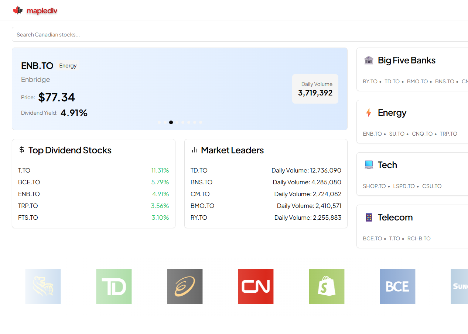Select the TD Bank logo tile
Screen dimensions: 468x334
click(x=114, y=286)
